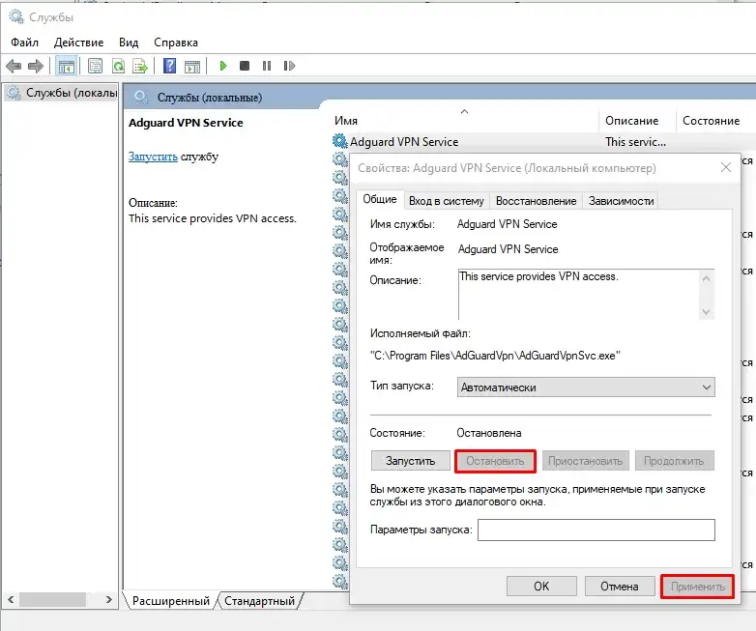Click the Запустить button in dialog

(410, 461)
